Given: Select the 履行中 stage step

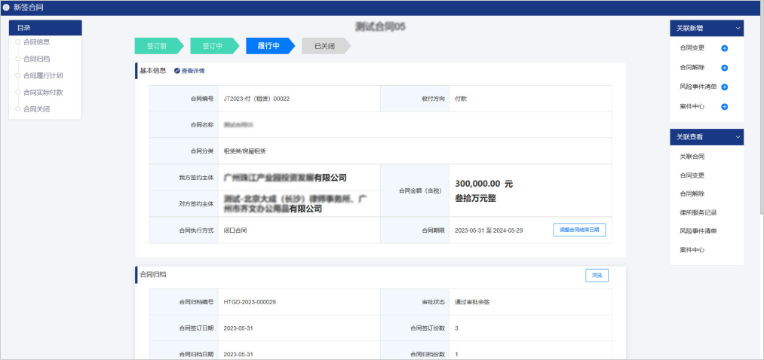Looking at the screenshot, I should [x=268, y=46].
